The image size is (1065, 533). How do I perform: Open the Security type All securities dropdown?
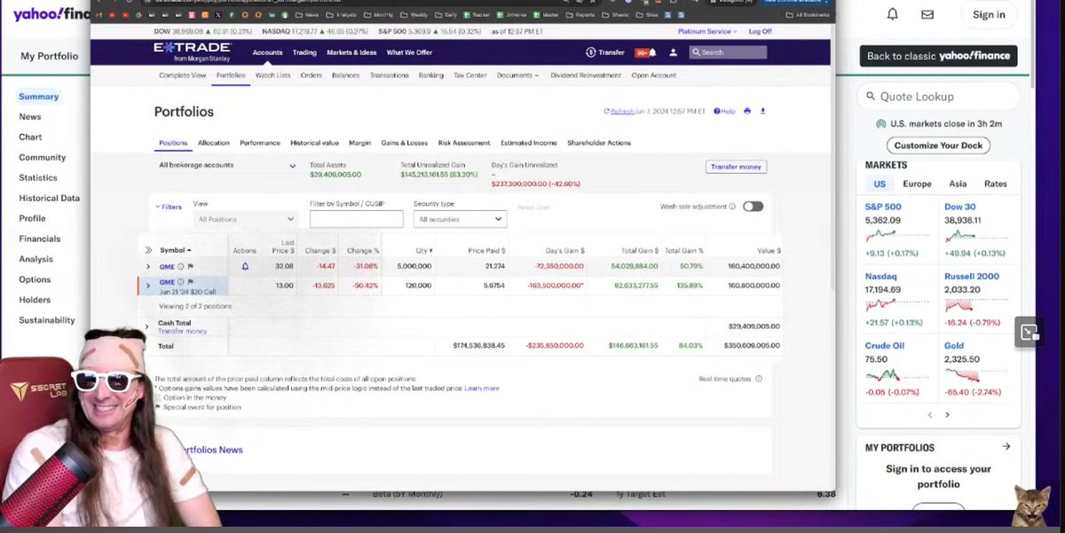(x=460, y=219)
